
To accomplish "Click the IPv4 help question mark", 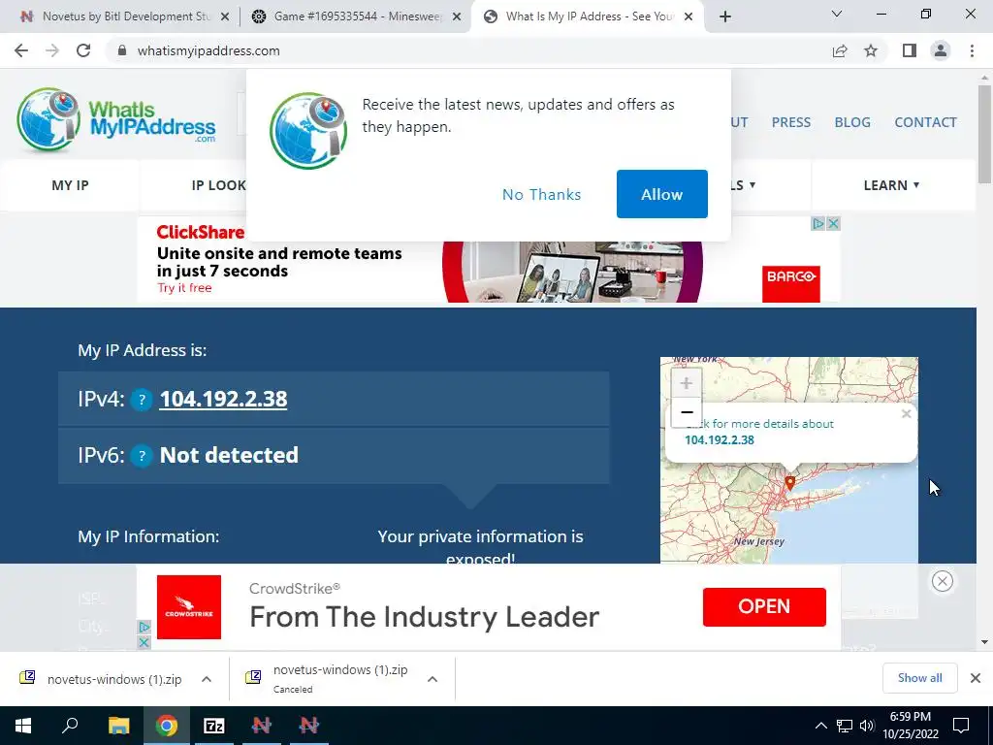I will tap(142, 400).
